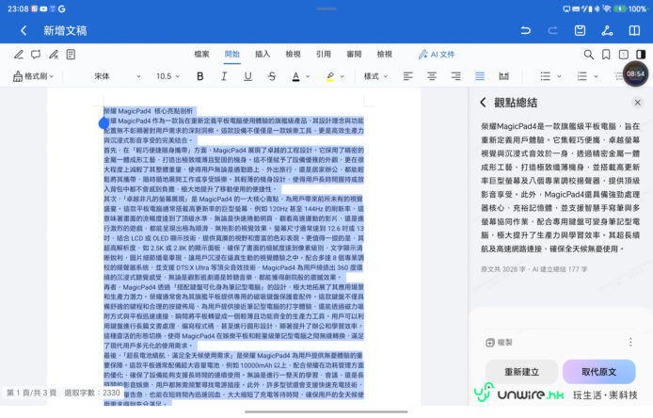Image resolution: width=653 pixels, height=418 pixels.
Task: Copy summary with 複製 button
Action: point(499,343)
